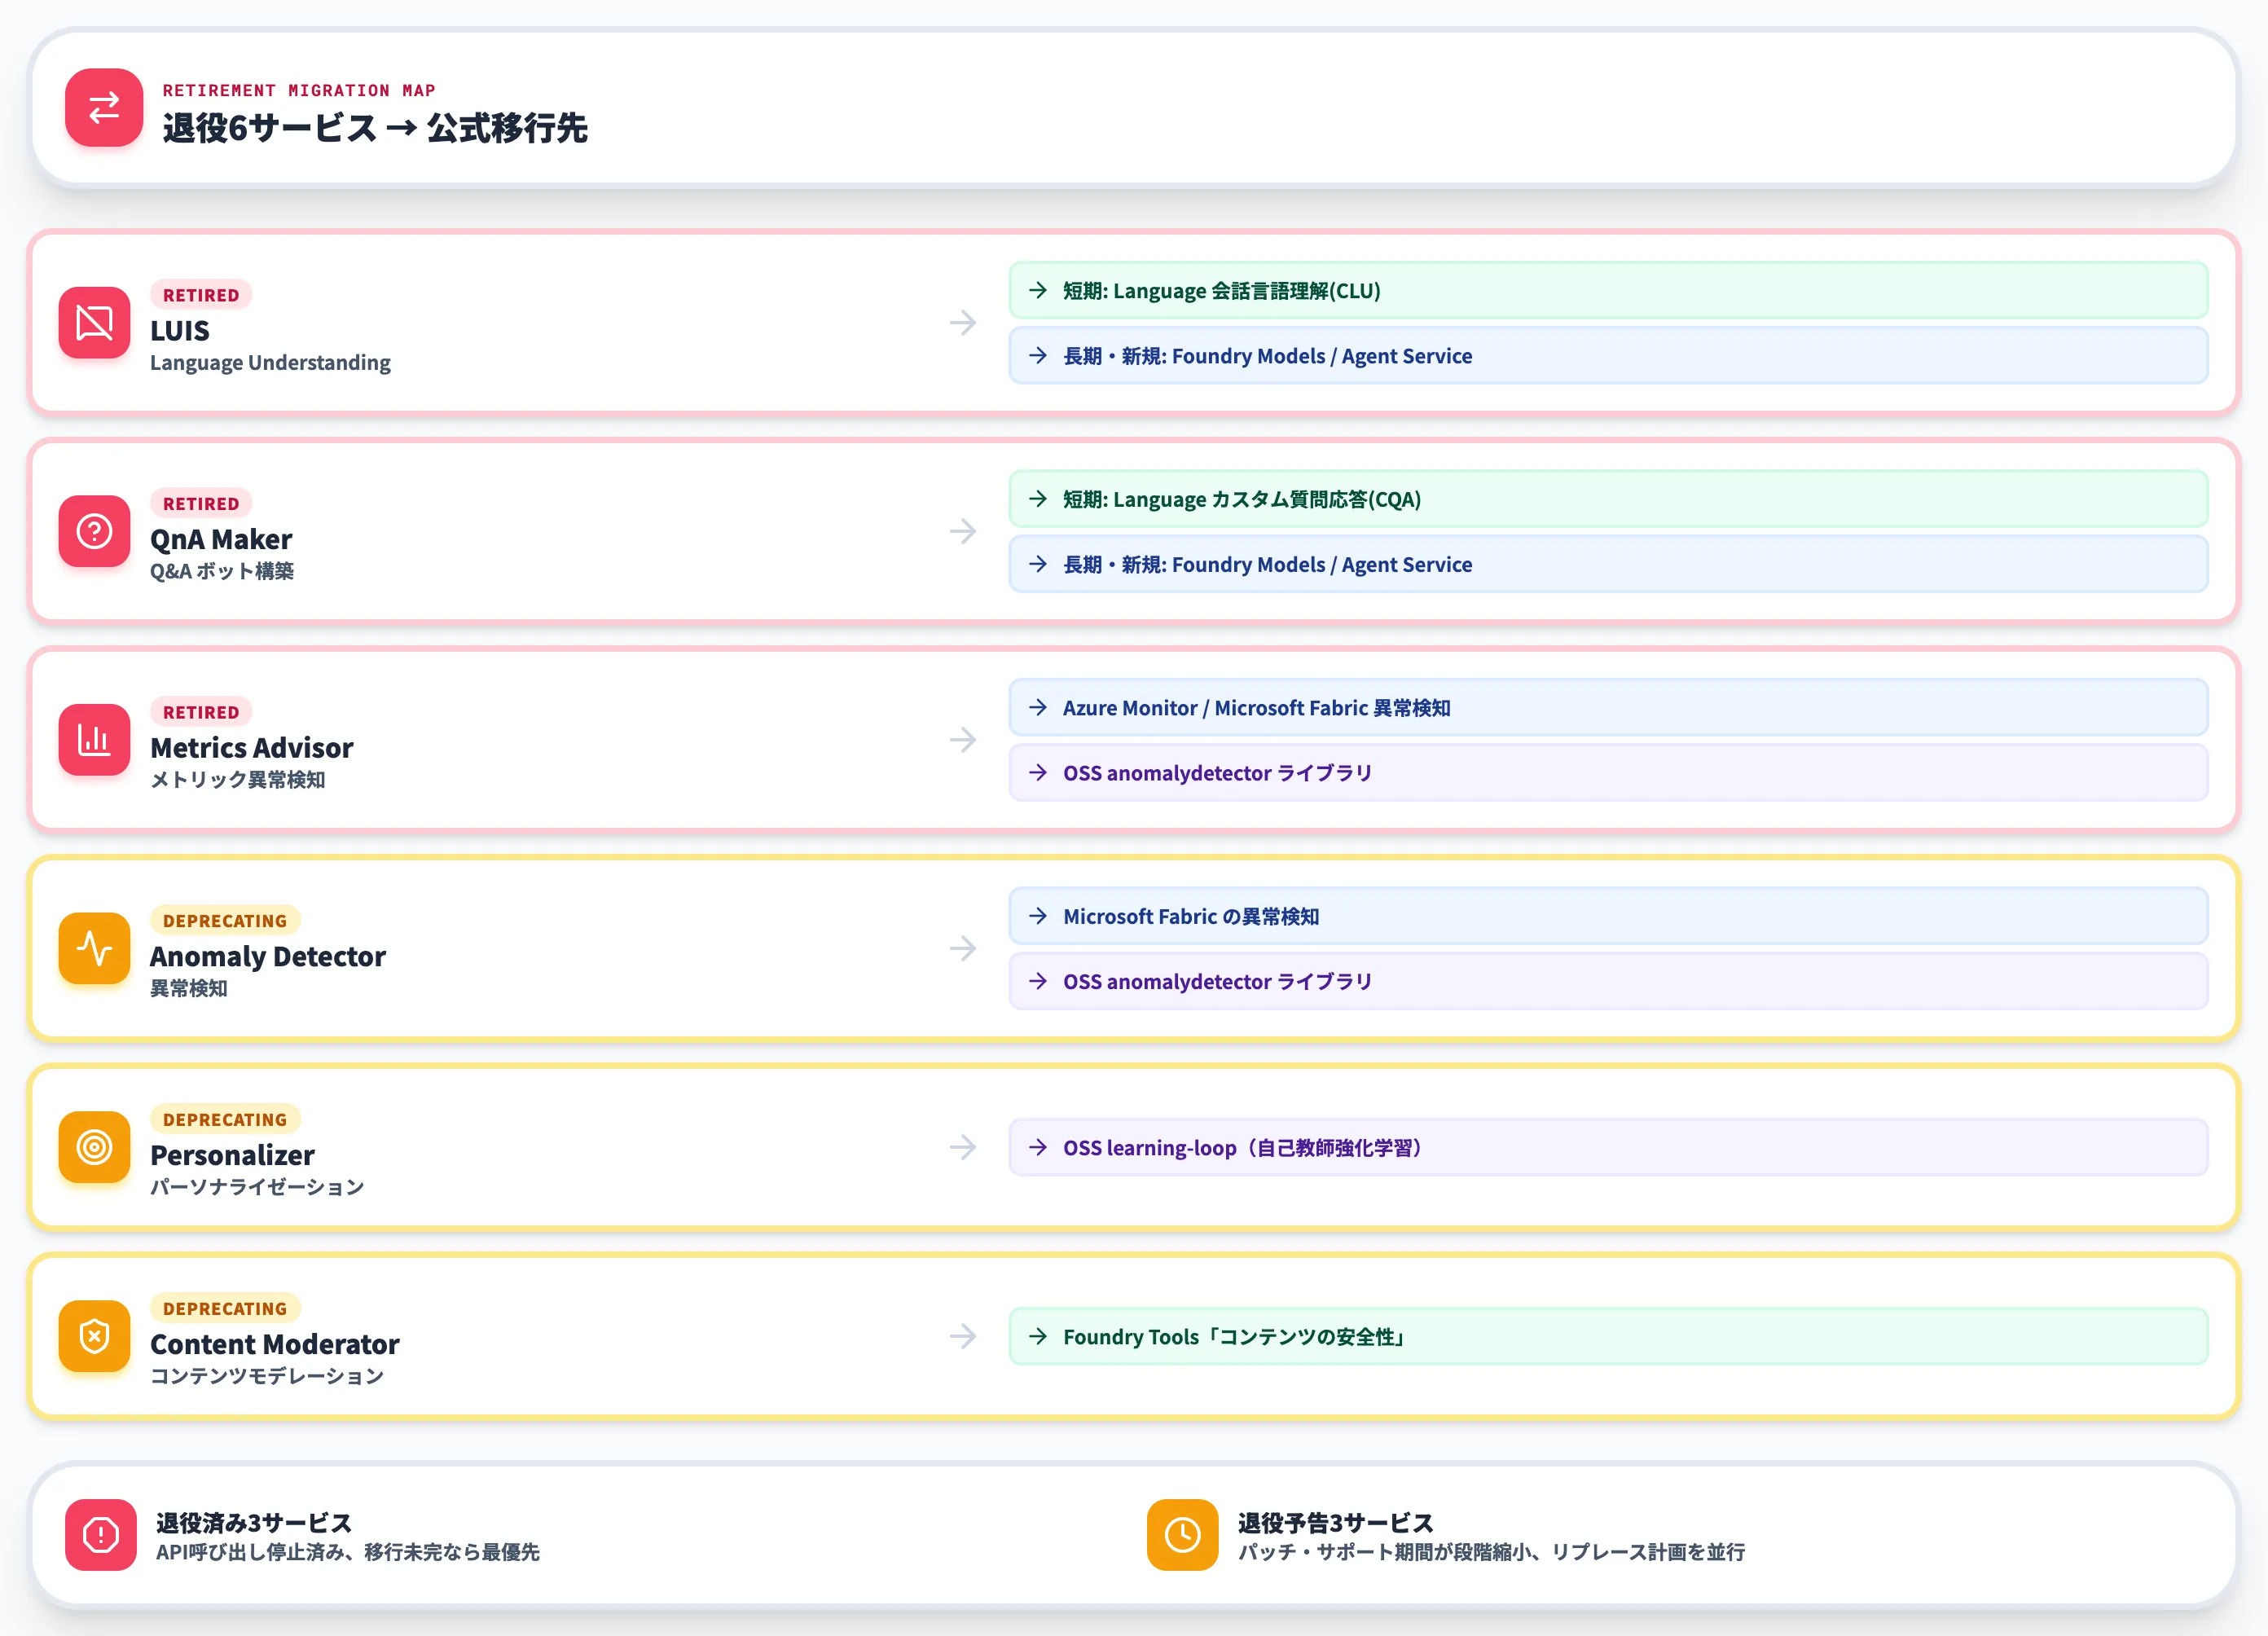Viewport: 2268px width, 1636px height.
Task: Click the RETIRED badge above LUIS
Action: pyautogui.click(x=201, y=295)
